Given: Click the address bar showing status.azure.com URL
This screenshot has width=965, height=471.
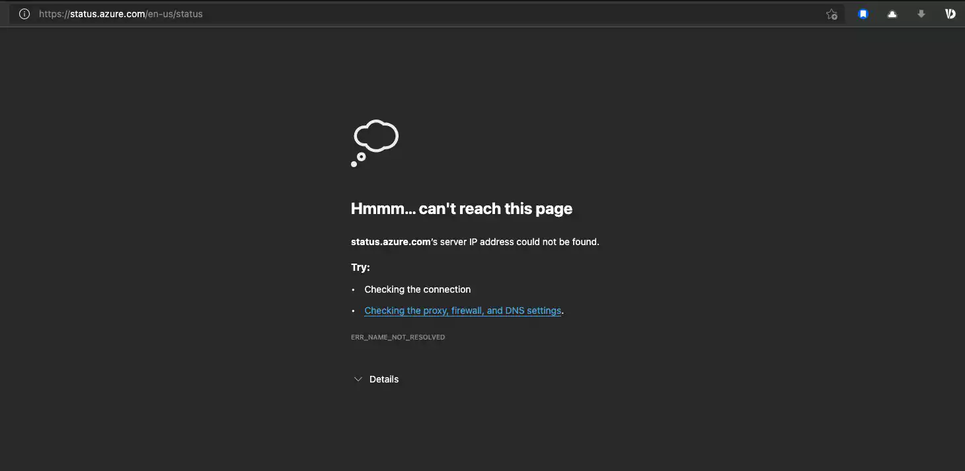Looking at the screenshot, I should tap(426, 14).
